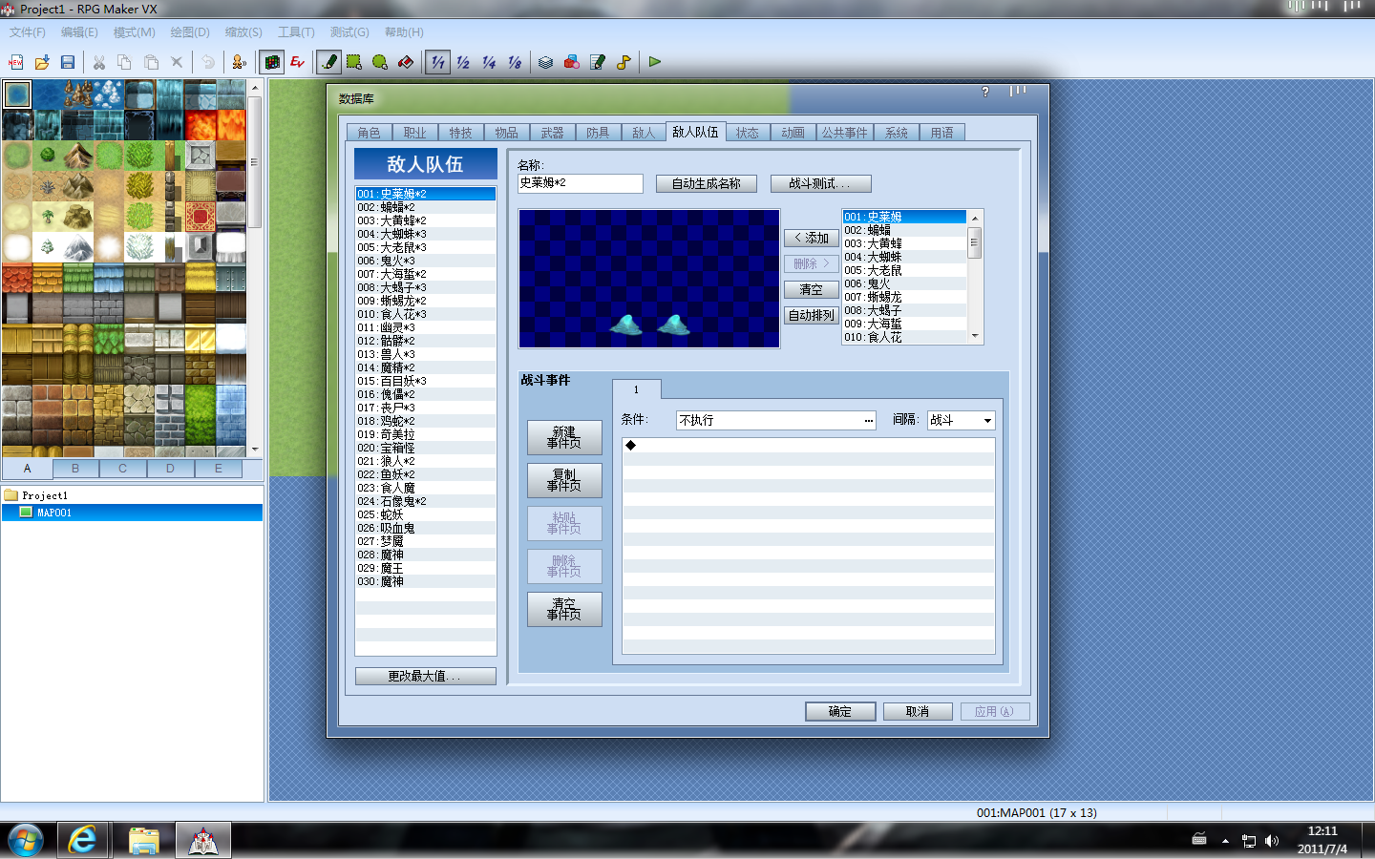The height and width of the screenshot is (859, 1375).
Task: Open the 间隔 dropdown showing 战斗
Action: [962, 420]
